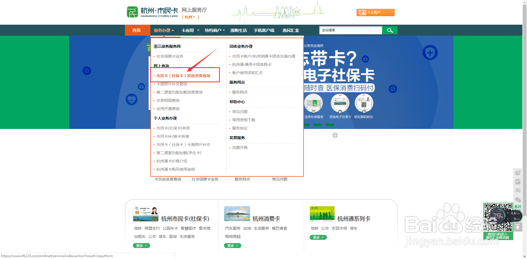The height and width of the screenshot is (259, 527).
Task: Open 市民卡(社保卡)申领 link
Action: [173, 128]
